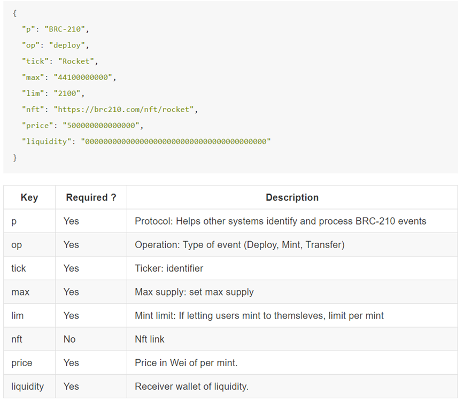The image size is (464, 402).
Task: Click the "Description" column header
Action: pos(292,198)
